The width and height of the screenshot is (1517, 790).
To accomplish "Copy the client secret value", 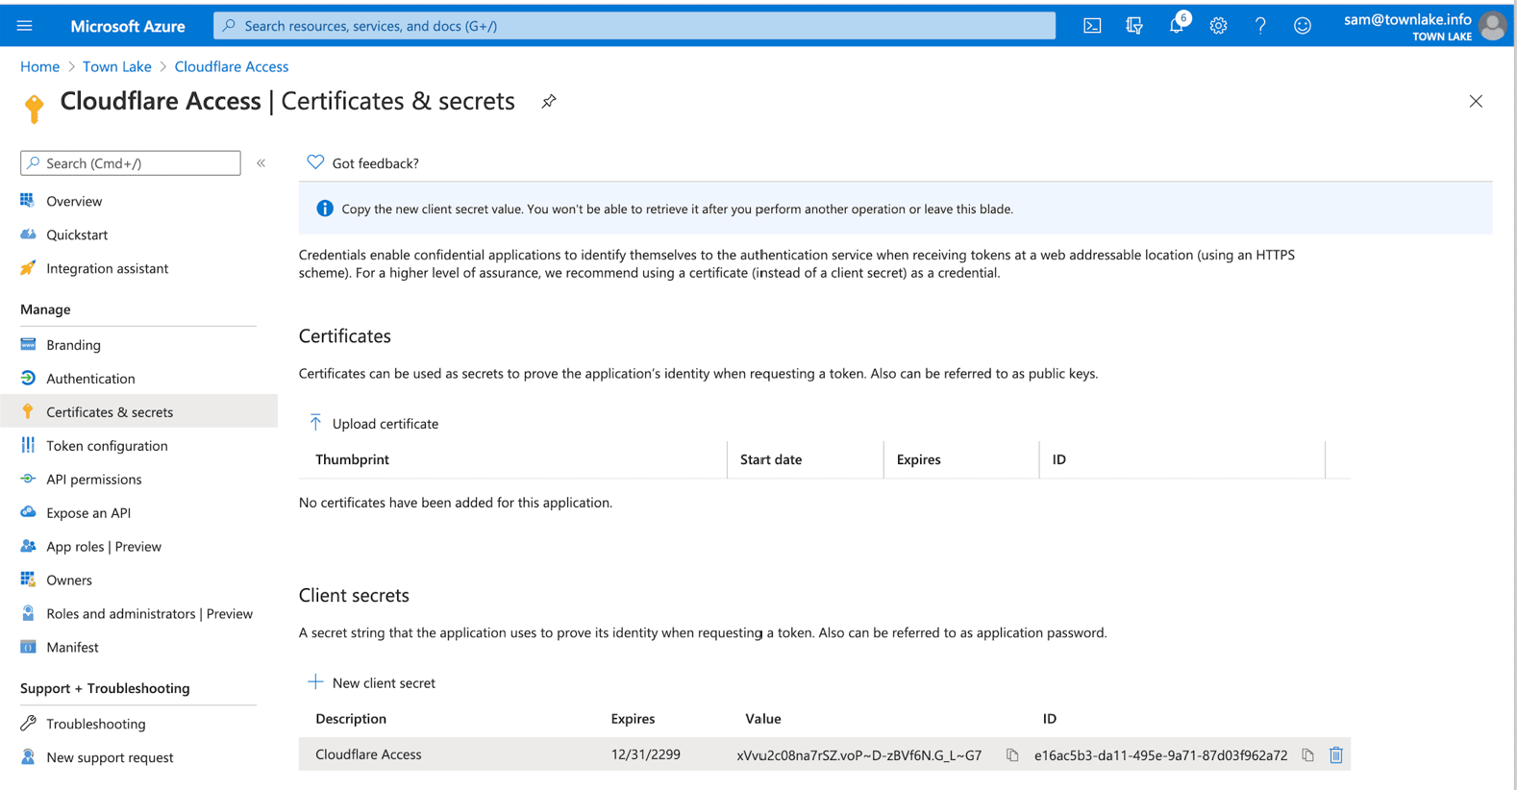I will (x=1012, y=755).
